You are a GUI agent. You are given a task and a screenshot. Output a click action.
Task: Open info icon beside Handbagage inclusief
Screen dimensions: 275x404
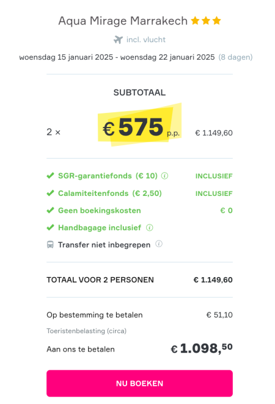150,228
